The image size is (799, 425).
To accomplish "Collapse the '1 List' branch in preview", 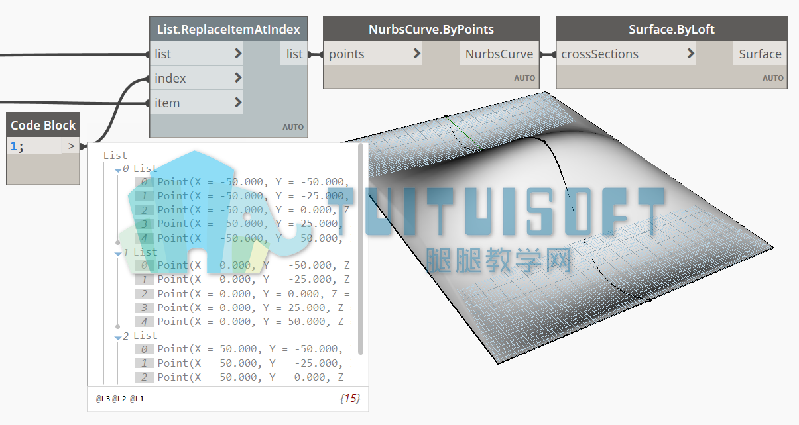I will click(x=118, y=254).
